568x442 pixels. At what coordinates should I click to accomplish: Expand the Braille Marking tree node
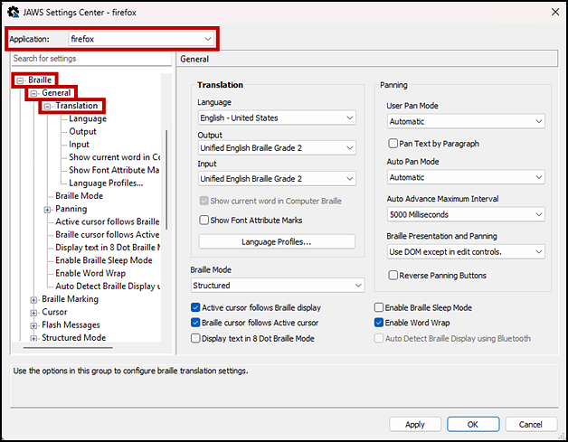click(33, 299)
